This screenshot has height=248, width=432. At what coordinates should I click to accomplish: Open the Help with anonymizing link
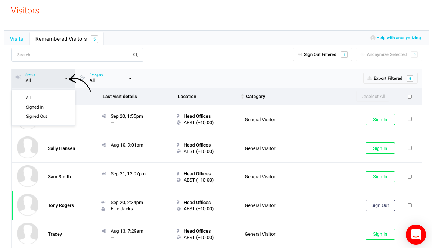pyautogui.click(x=398, y=38)
